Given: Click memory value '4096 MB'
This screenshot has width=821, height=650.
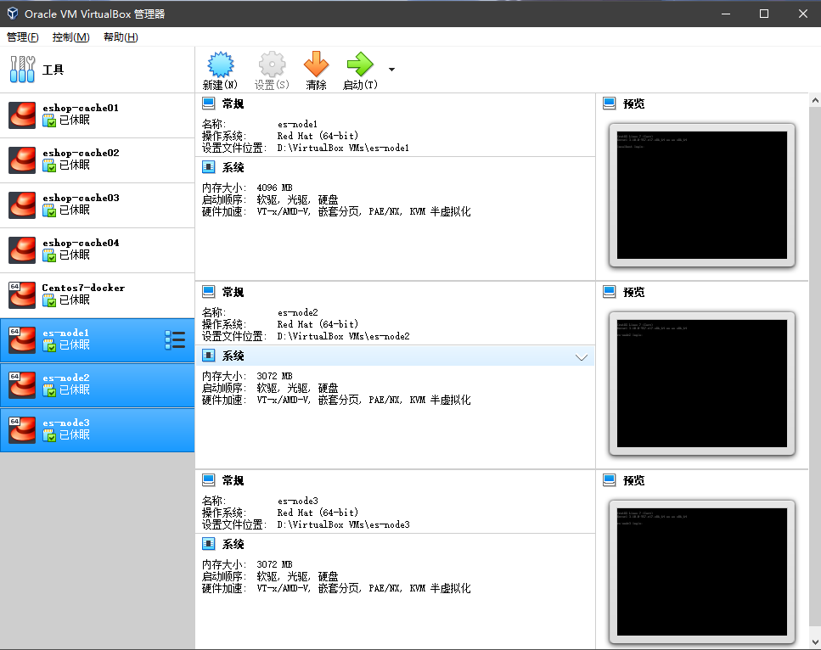Looking at the screenshot, I should [274, 188].
